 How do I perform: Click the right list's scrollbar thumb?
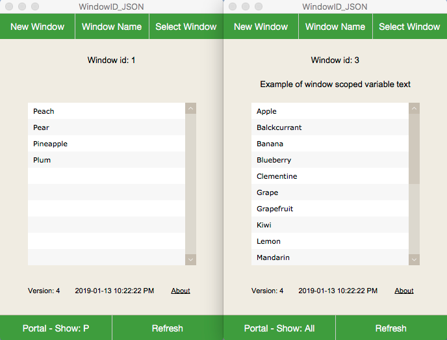pos(414,150)
